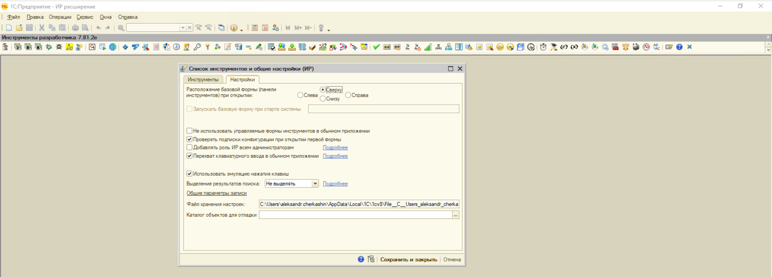The height and width of the screenshot is (277, 772).
Task: Click the stopwatch icon in developer toolbar
Action: click(543, 47)
